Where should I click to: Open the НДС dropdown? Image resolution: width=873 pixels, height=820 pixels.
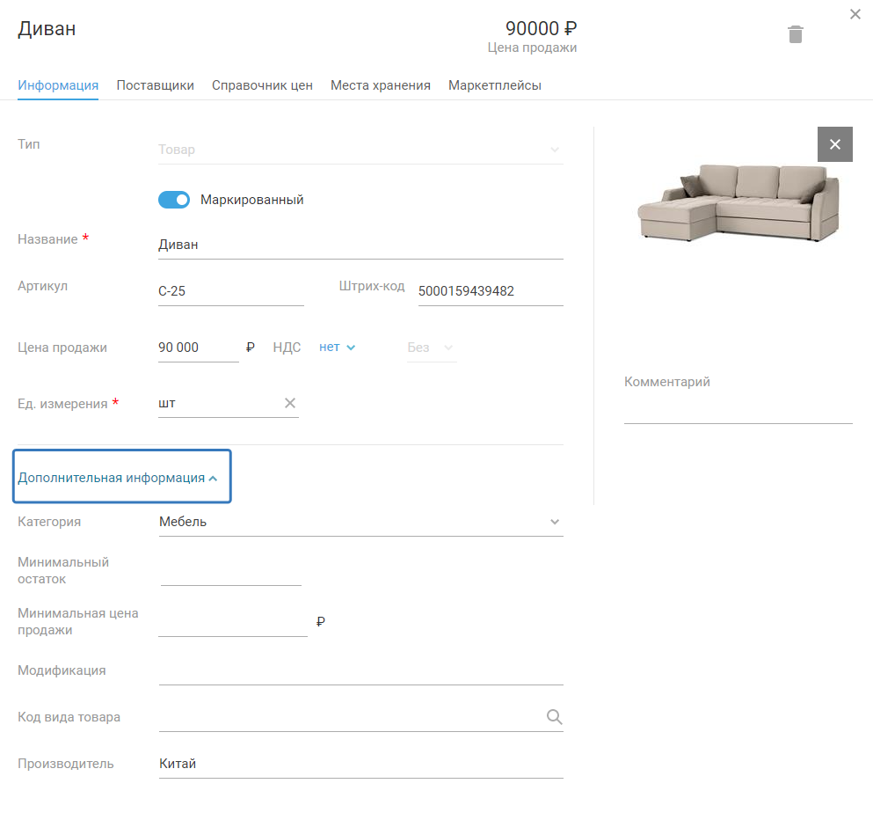click(x=338, y=348)
